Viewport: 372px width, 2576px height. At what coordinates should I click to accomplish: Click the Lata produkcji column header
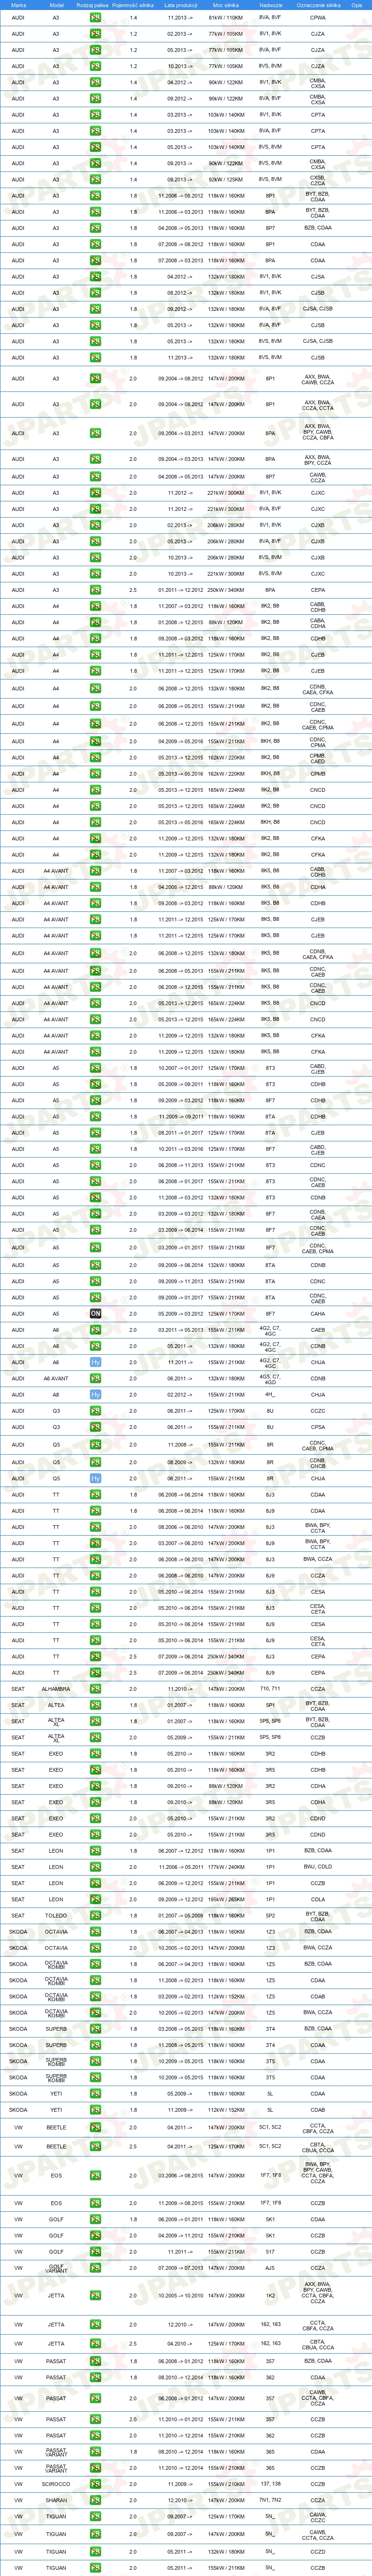[x=180, y=5]
